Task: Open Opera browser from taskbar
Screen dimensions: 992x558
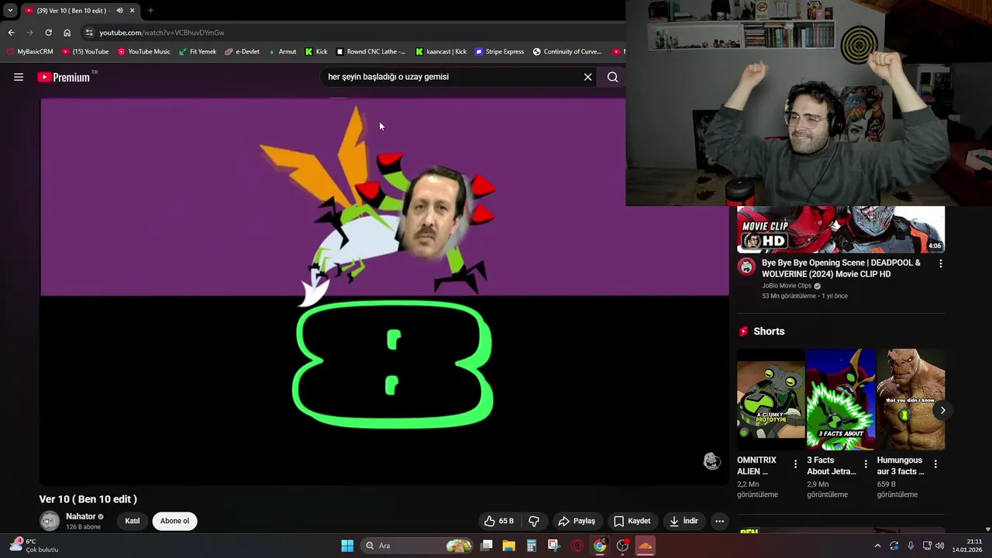Action: [x=577, y=546]
